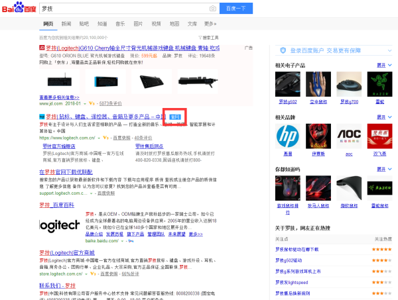Open 在罗技官网下载优联配 result
Viewport: 398px width, 300px height.
(66, 172)
